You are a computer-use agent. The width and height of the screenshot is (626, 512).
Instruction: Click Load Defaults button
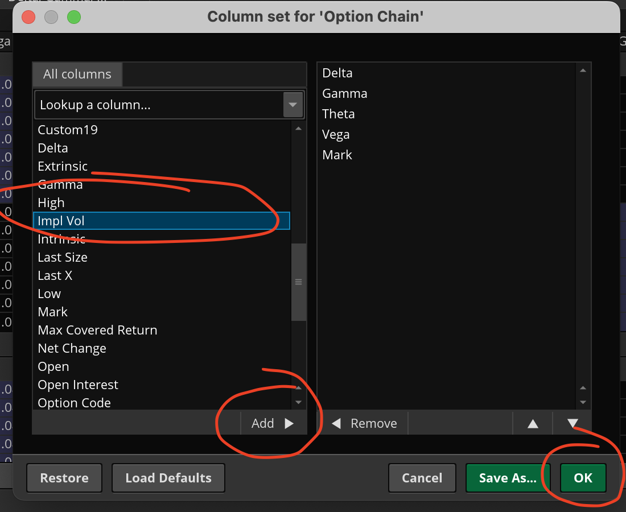point(168,478)
